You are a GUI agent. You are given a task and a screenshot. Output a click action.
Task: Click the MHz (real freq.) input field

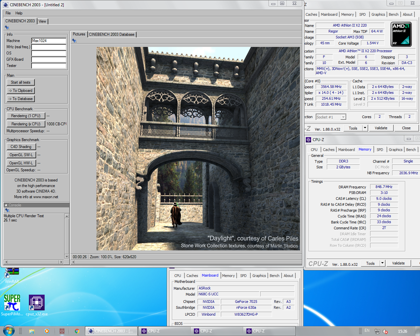point(49,47)
